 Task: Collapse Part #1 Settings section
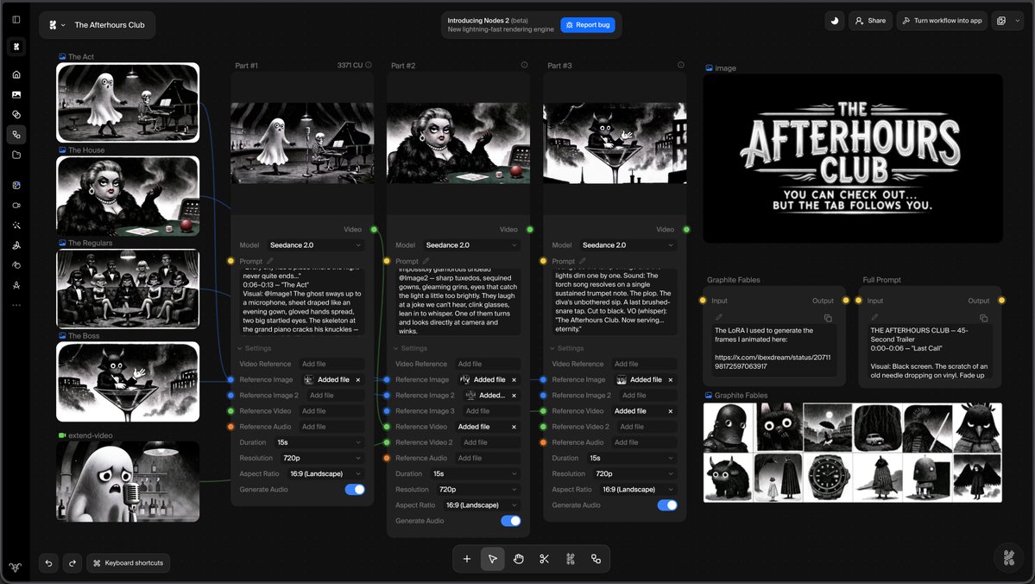pyautogui.click(x=254, y=348)
